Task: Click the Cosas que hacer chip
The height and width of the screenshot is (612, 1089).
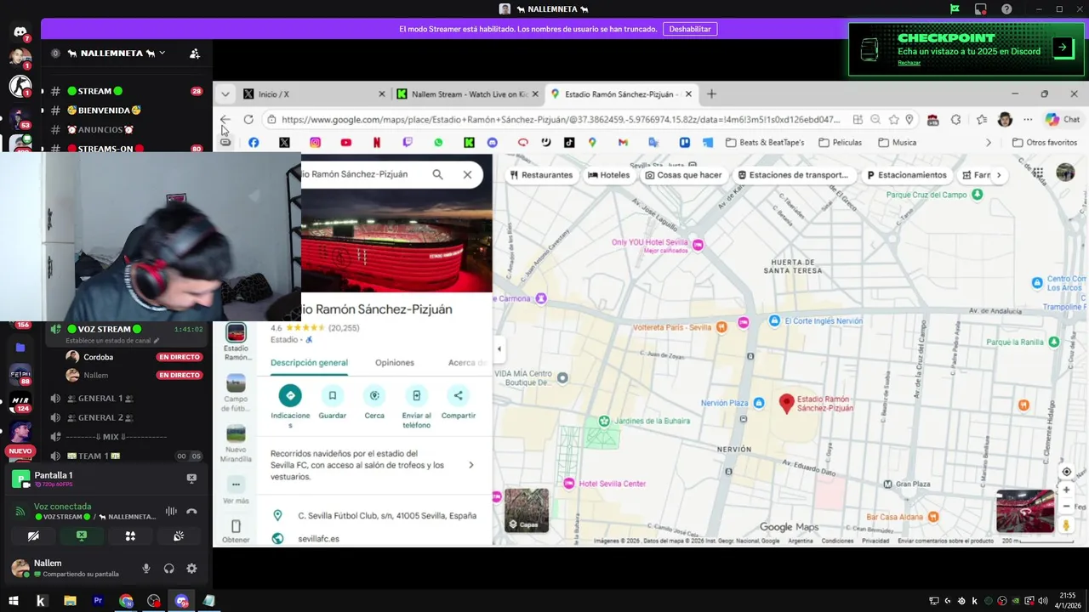Action: (683, 175)
